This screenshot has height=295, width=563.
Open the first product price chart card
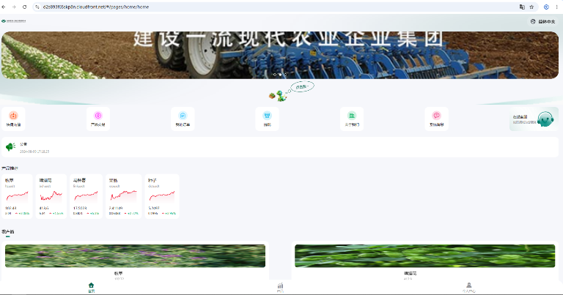pos(17,196)
